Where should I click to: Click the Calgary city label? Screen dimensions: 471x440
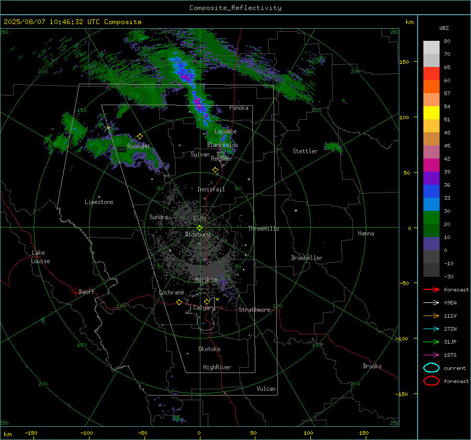click(x=204, y=308)
